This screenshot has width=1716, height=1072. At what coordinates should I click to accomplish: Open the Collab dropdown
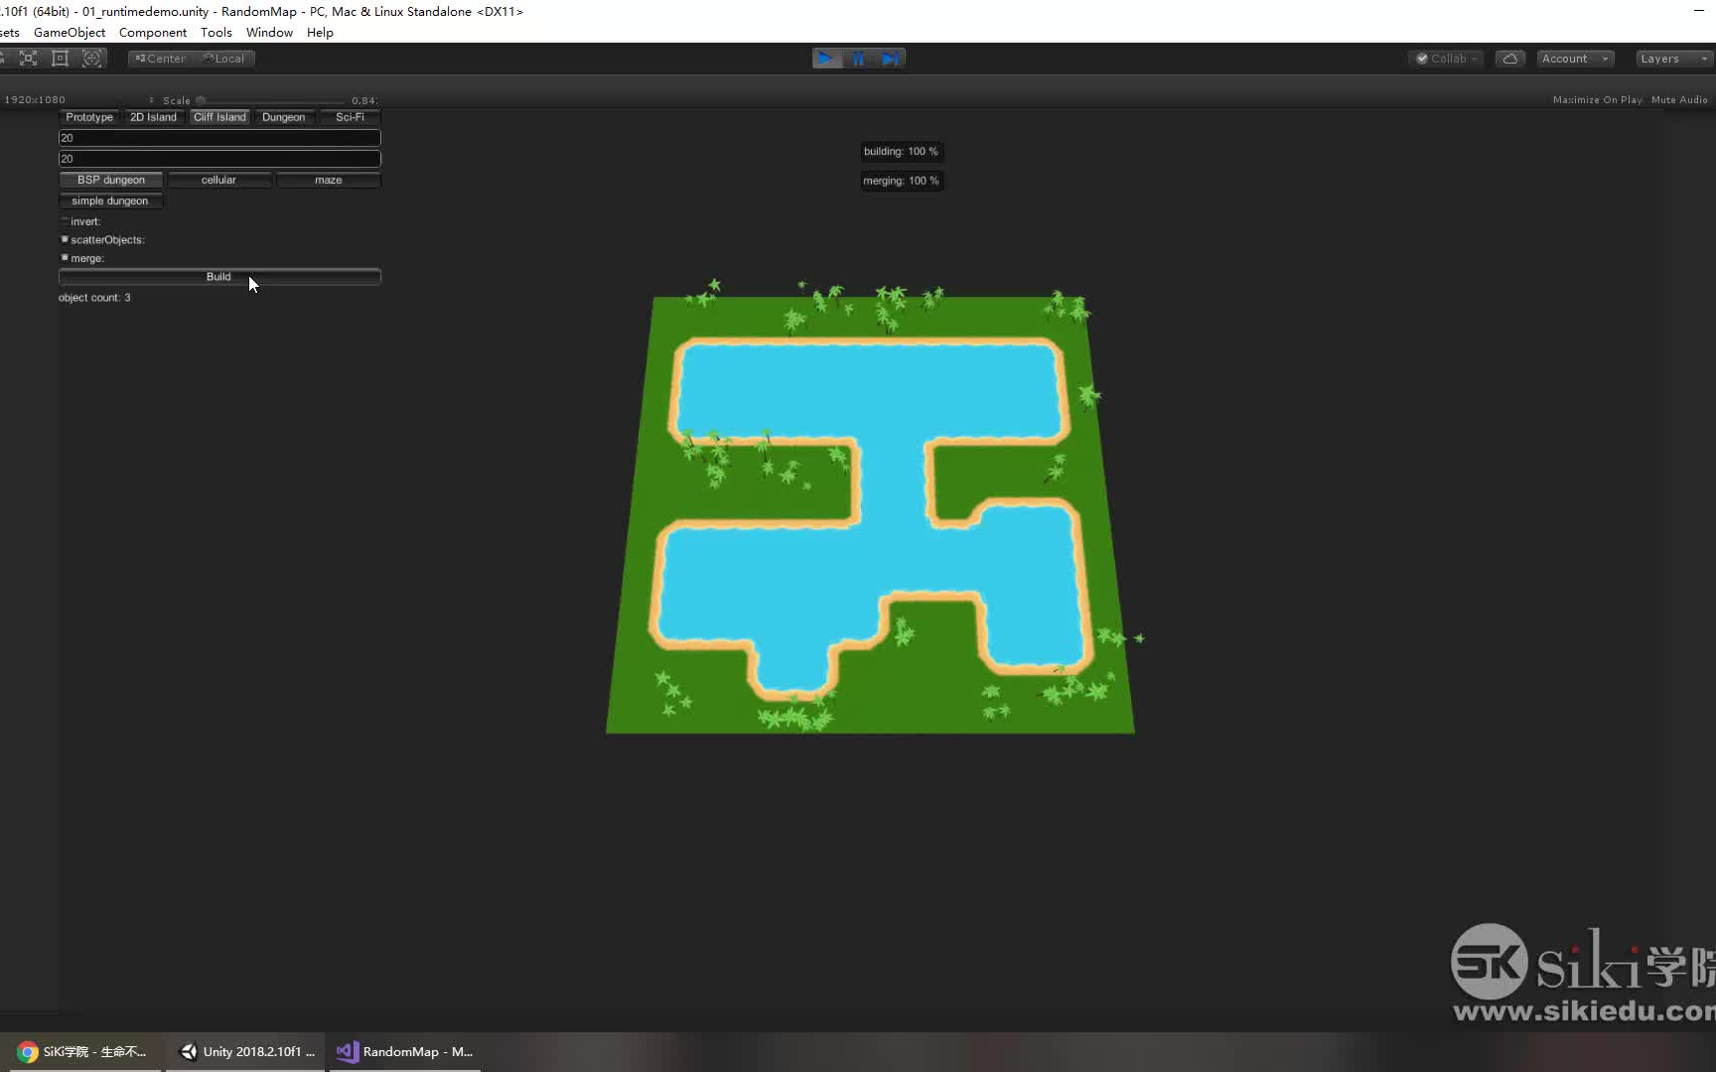click(1446, 59)
